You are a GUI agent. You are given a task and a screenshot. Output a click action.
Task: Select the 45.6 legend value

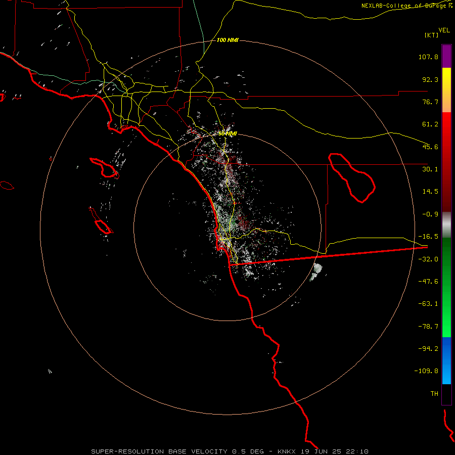(430, 147)
